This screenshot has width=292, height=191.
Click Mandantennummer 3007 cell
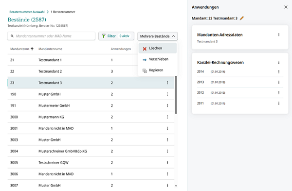click(x=14, y=185)
